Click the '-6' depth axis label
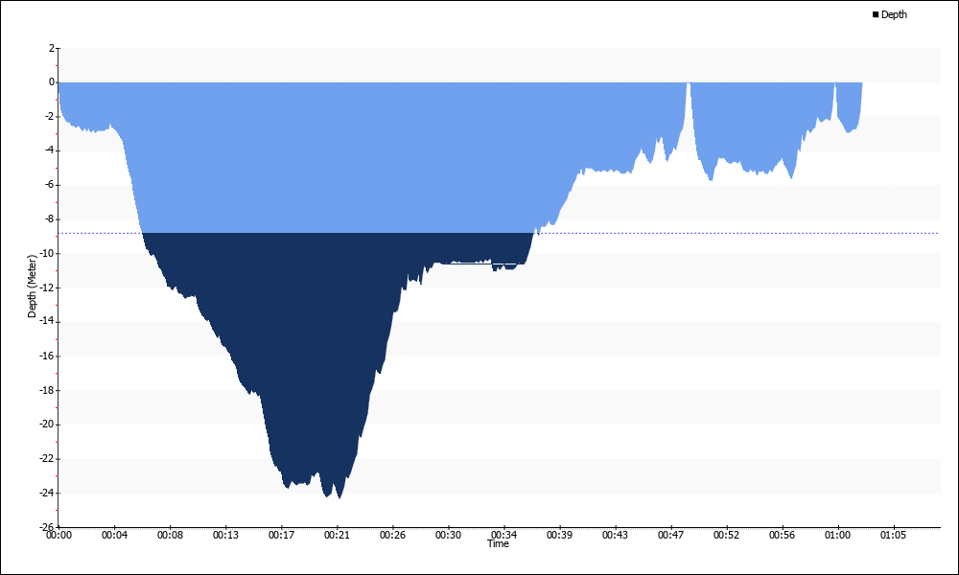Image resolution: width=959 pixels, height=575 pixels. click(x=49, y=185)
